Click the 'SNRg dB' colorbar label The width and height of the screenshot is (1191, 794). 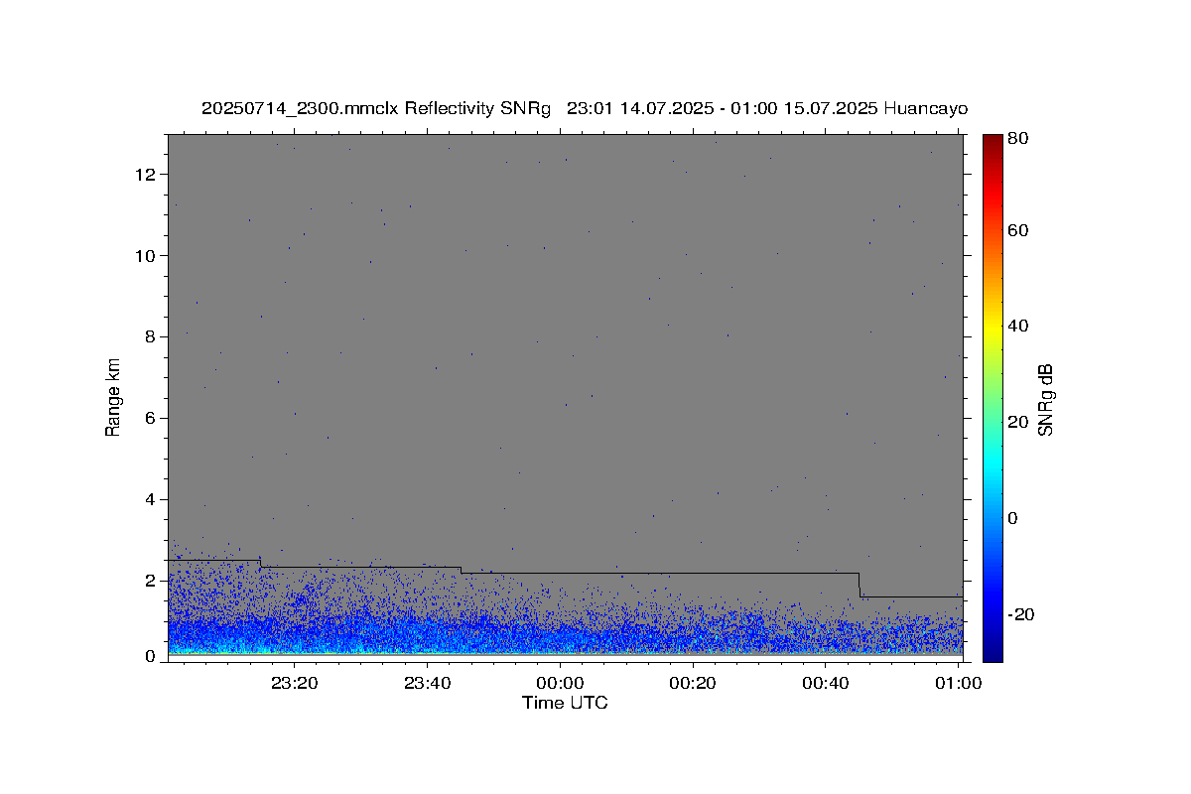click(1045, 399)
